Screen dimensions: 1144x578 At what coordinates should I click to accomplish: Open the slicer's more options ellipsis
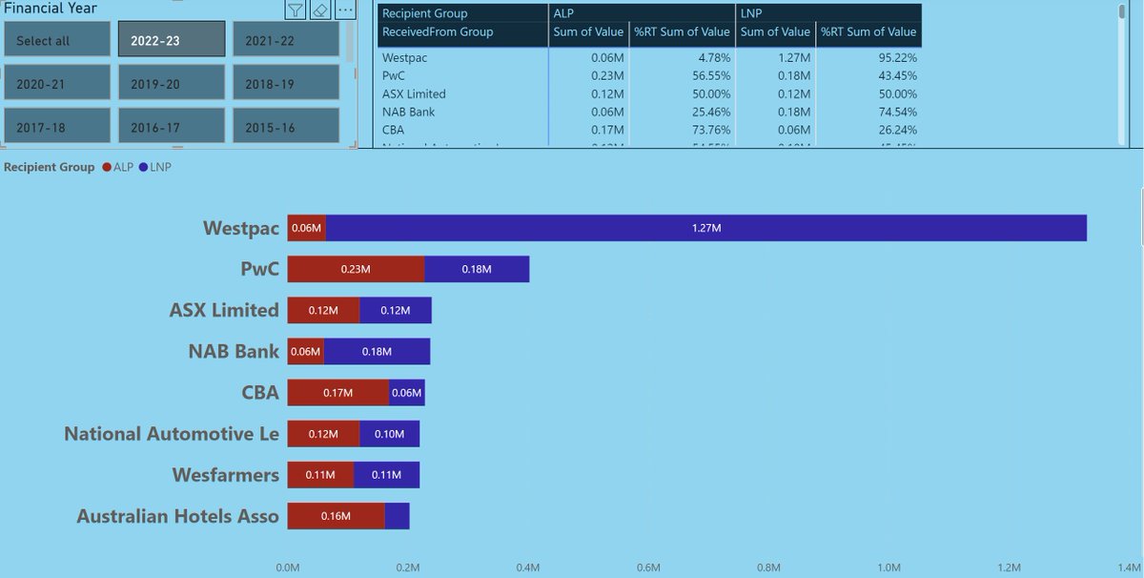tap(345, 10)
